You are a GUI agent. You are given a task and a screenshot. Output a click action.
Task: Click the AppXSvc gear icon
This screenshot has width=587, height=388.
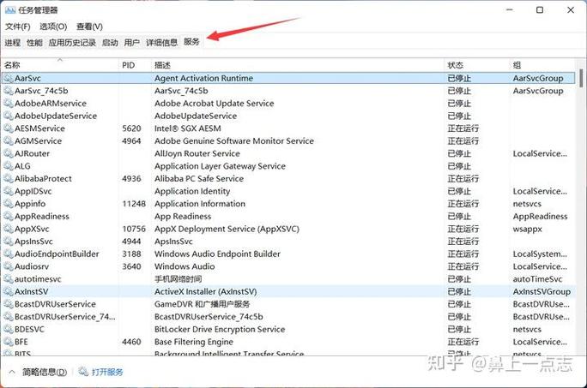click(x=9, y=229)
